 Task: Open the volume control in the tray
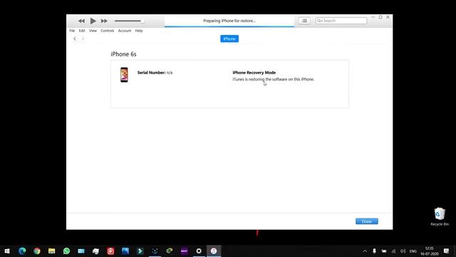(403, 251)
